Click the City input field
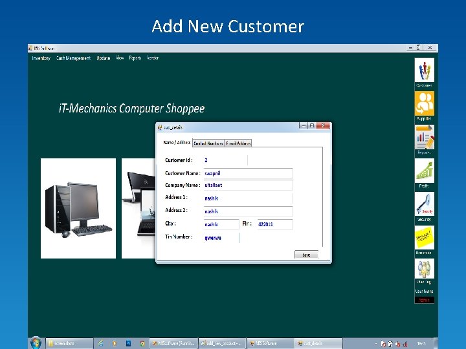The width and height of the screenshot is (466, 349). 221,224
